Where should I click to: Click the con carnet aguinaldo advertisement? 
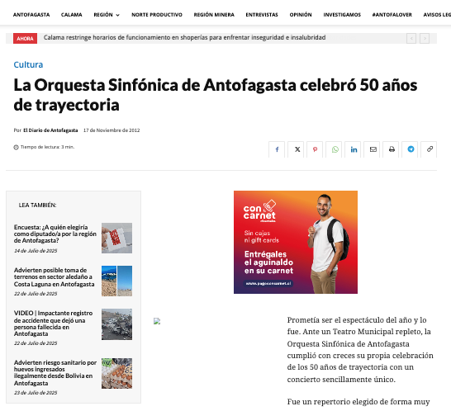(x=296, y=242)
